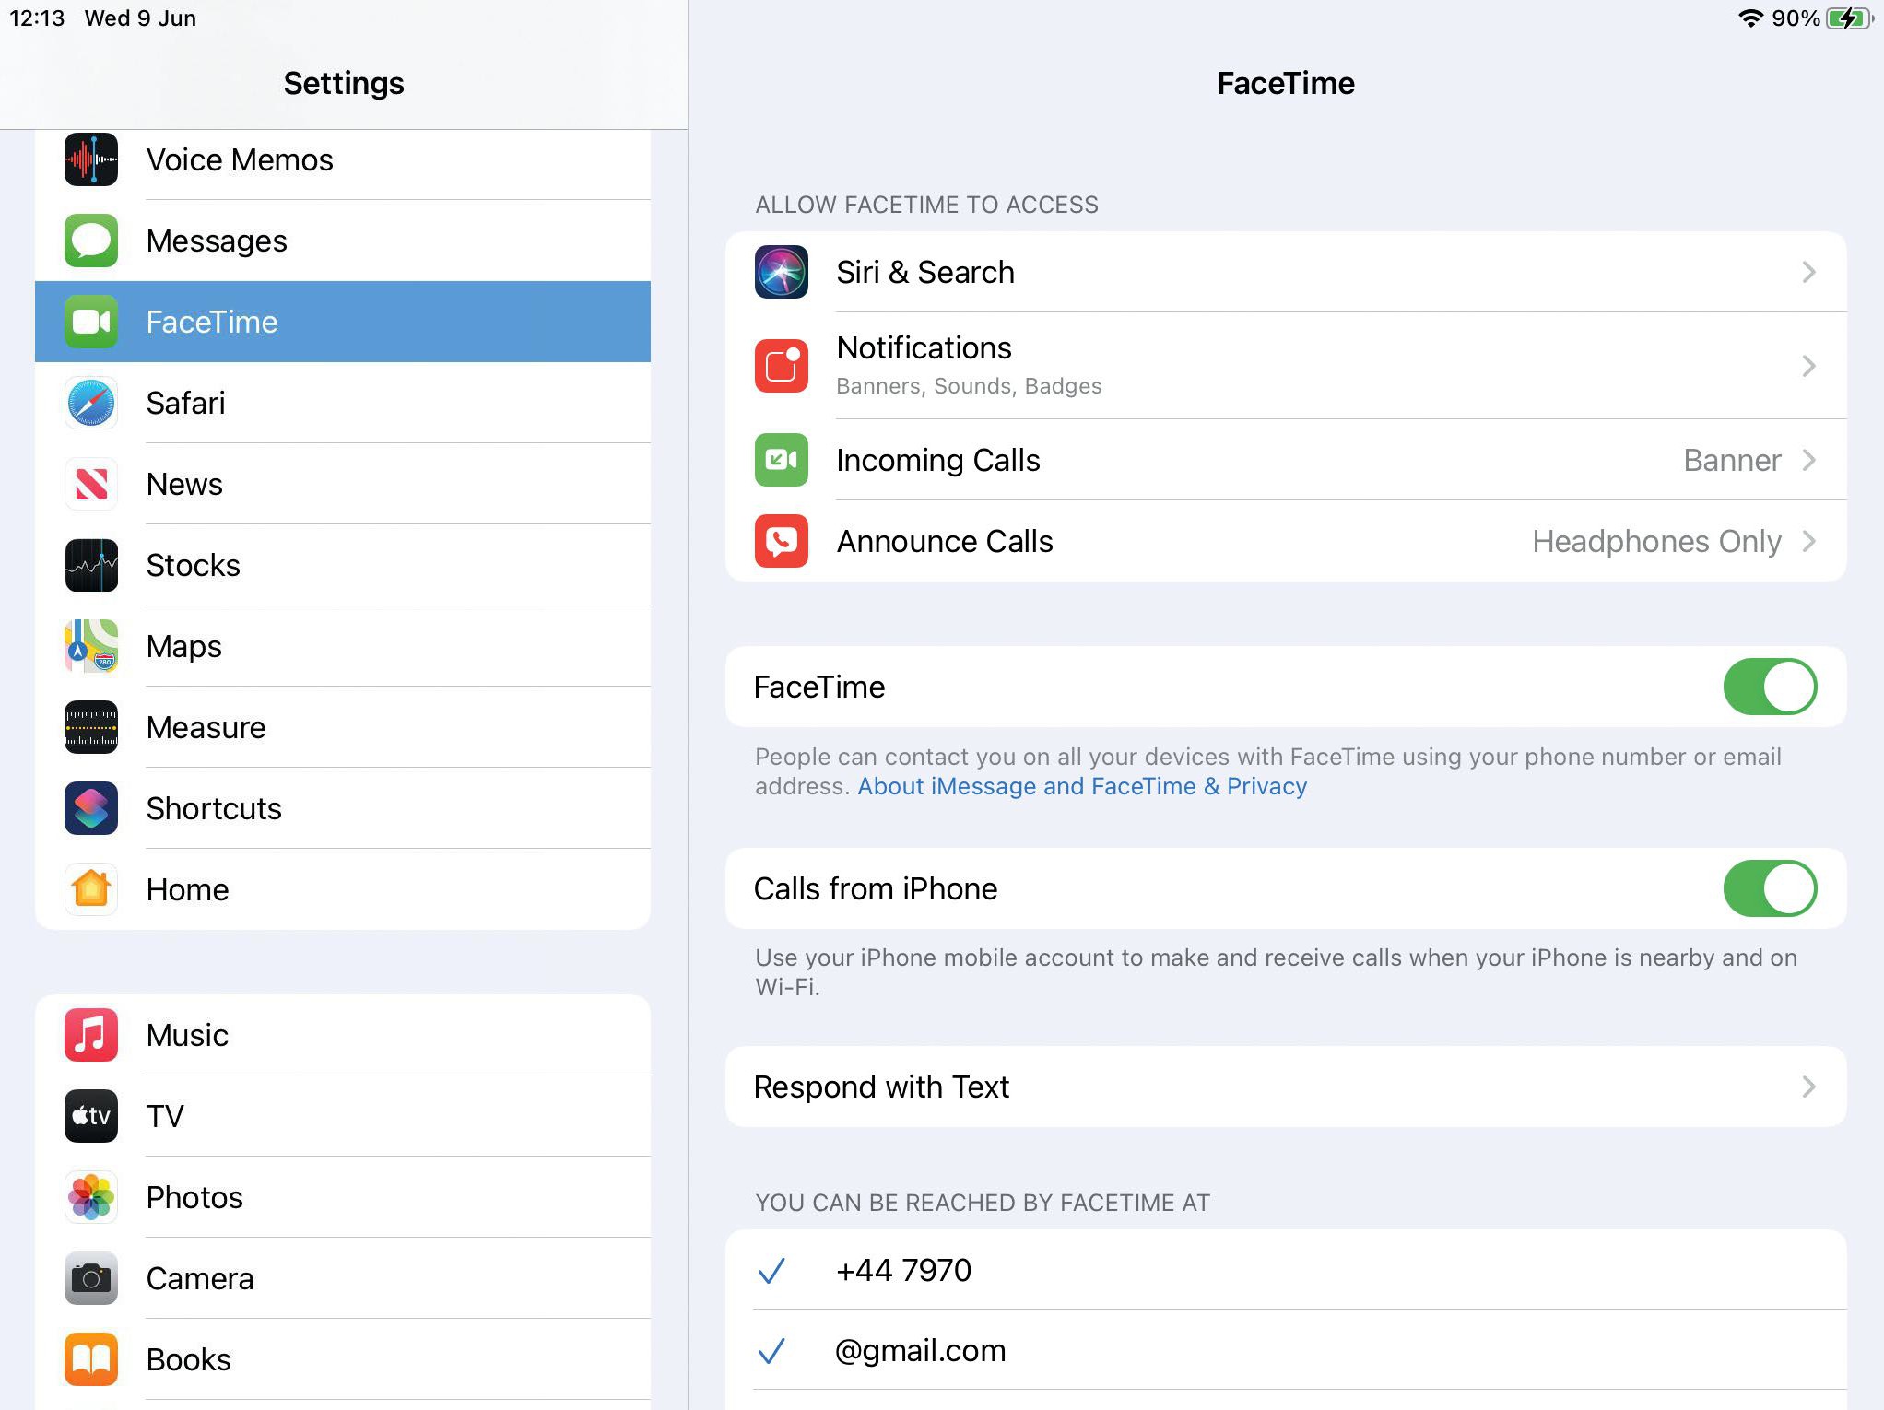This screenshot has width=1884, height=1410.
Task: Tap the Maps app icon
Action: coord(91,646)
